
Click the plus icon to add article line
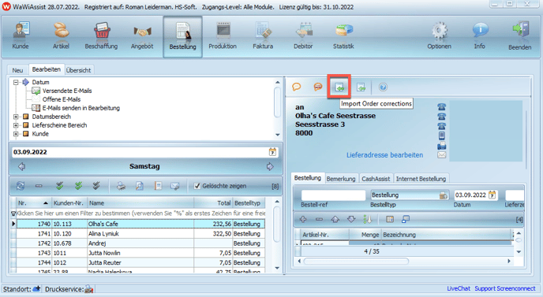(x=303, y=219)
